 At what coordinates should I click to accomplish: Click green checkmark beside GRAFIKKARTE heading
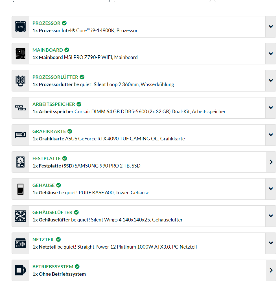pos(70,131)
